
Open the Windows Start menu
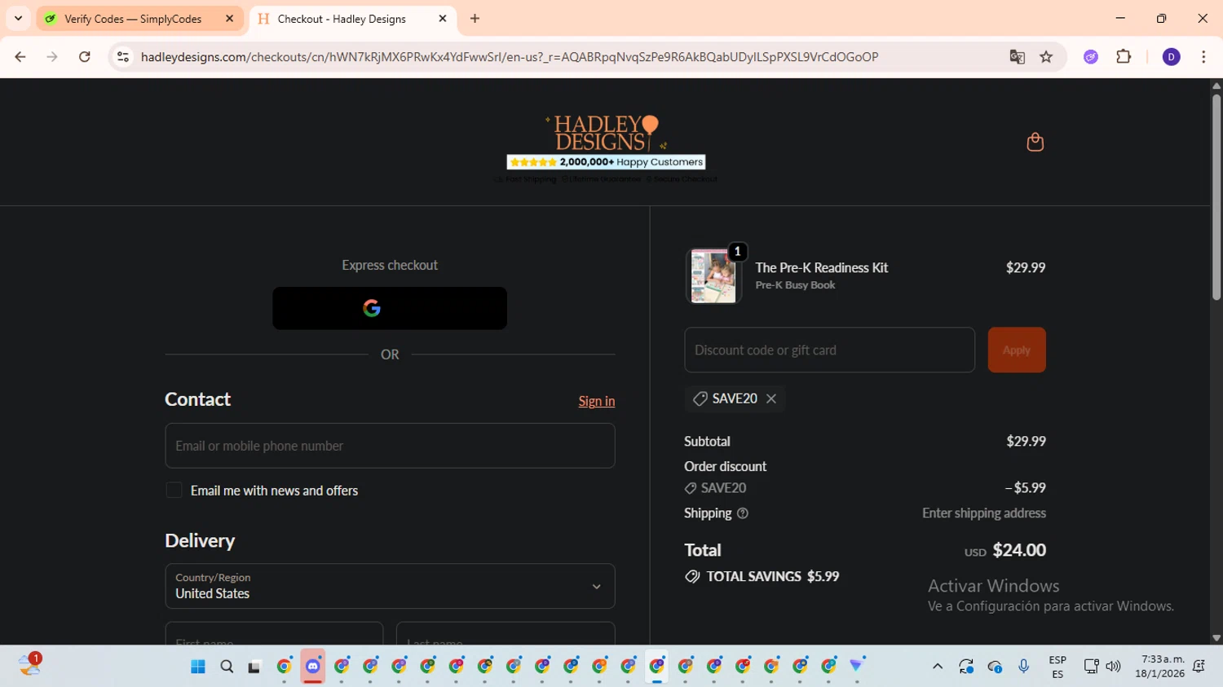pos(197,667)
